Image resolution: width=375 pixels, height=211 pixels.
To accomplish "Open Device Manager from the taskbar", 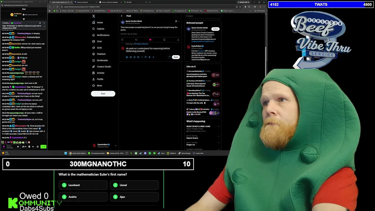I will tap(185, 153).
